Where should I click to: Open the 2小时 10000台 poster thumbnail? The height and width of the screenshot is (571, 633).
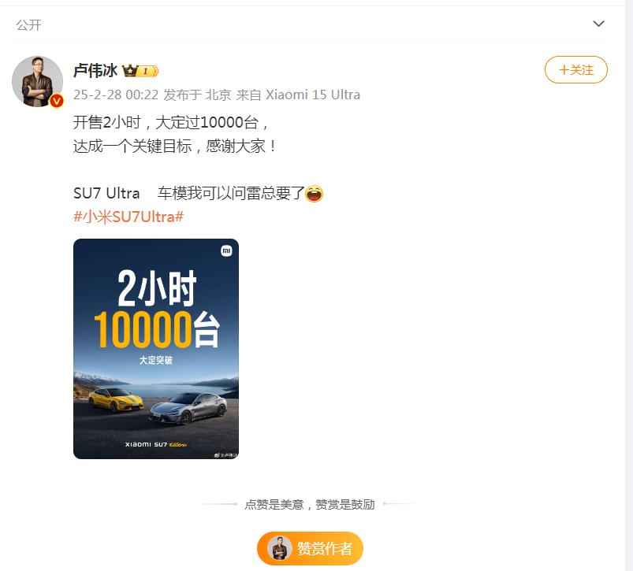(156, 349)
